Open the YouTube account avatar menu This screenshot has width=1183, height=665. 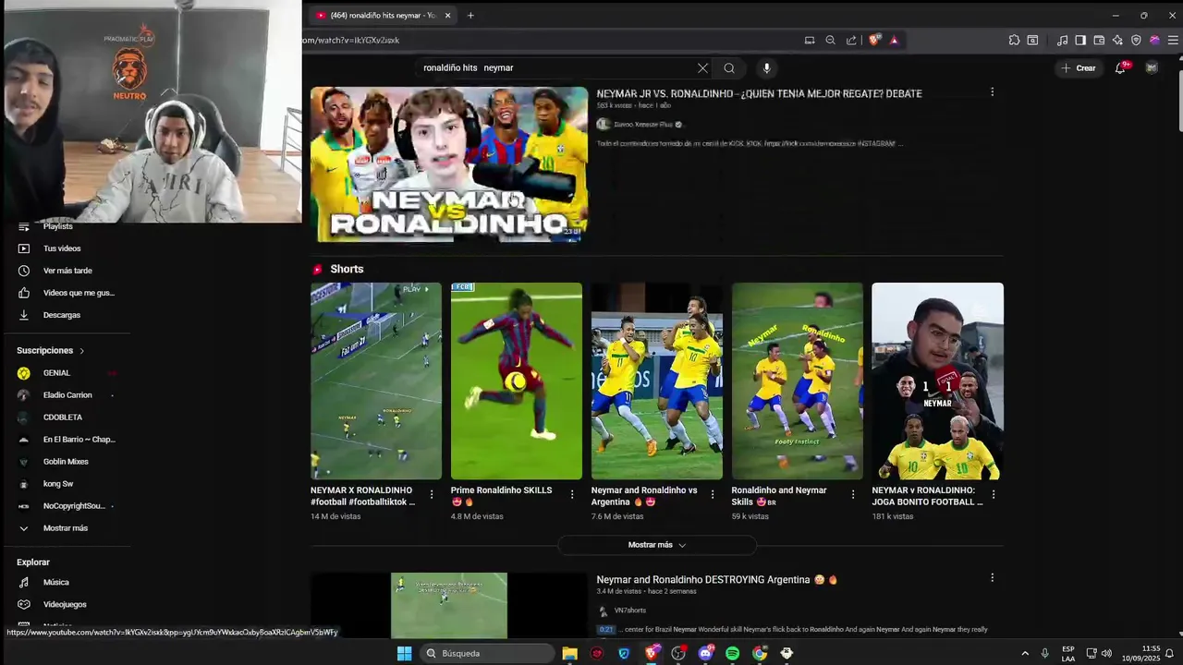pyautogui.click(x=1152, y=67)
